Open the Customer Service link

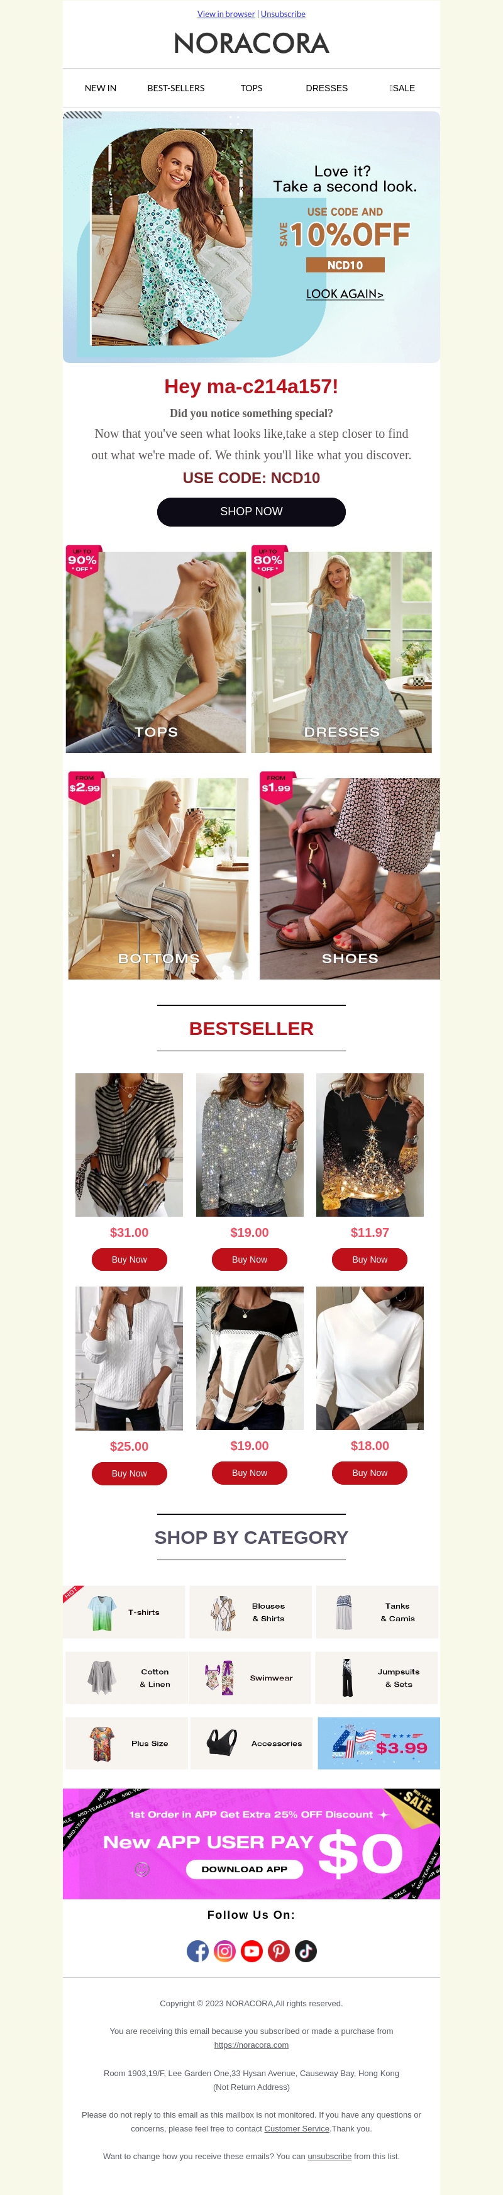(x=296, y=2128)
